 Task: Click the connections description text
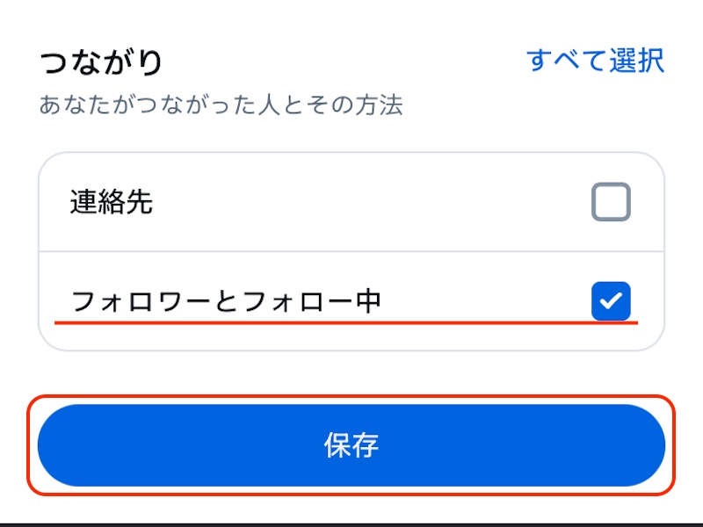222,103
